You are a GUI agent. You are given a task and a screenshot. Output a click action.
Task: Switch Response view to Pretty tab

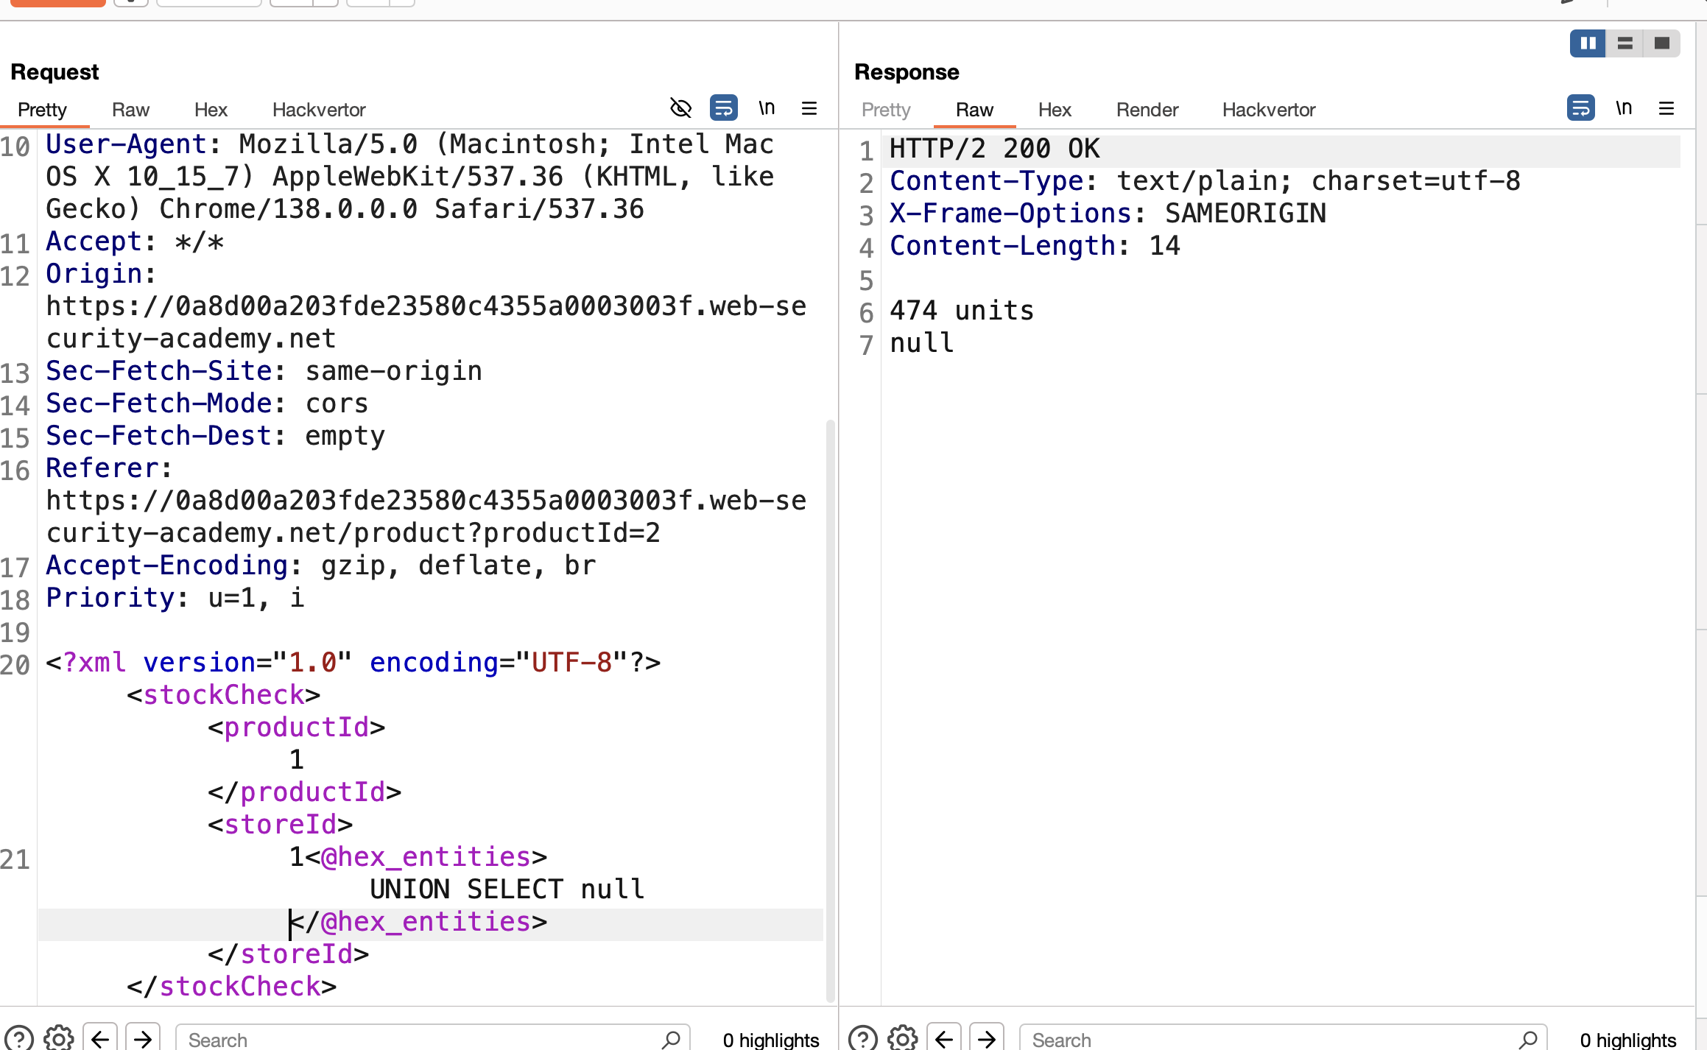(x=886, y=110)
